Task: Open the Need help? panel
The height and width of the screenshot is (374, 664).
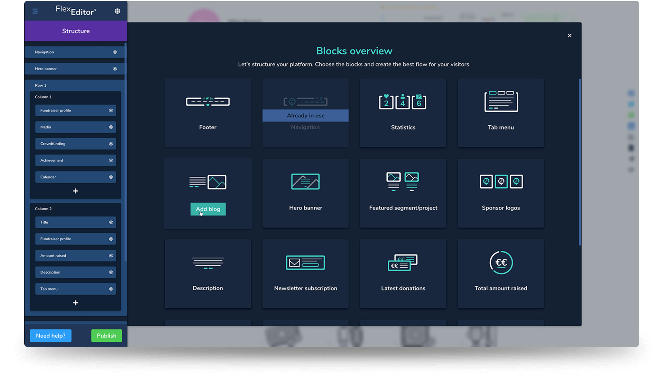Action: (x=50, y=336)
